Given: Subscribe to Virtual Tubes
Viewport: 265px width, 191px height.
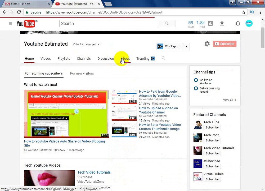Looking at the screenshot, I should click(x=212, y=180).
